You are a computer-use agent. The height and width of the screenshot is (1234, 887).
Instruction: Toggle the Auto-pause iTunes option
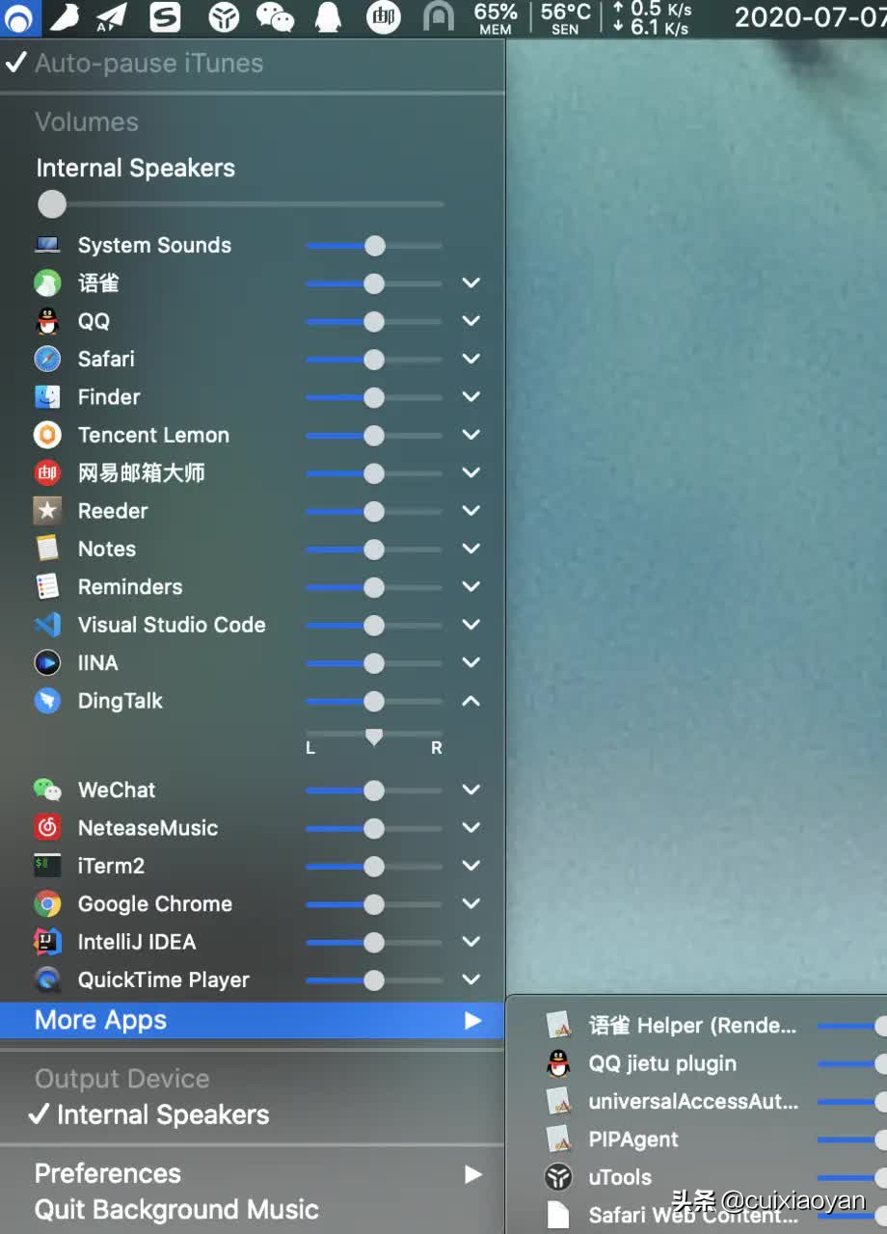pos(135,64)
